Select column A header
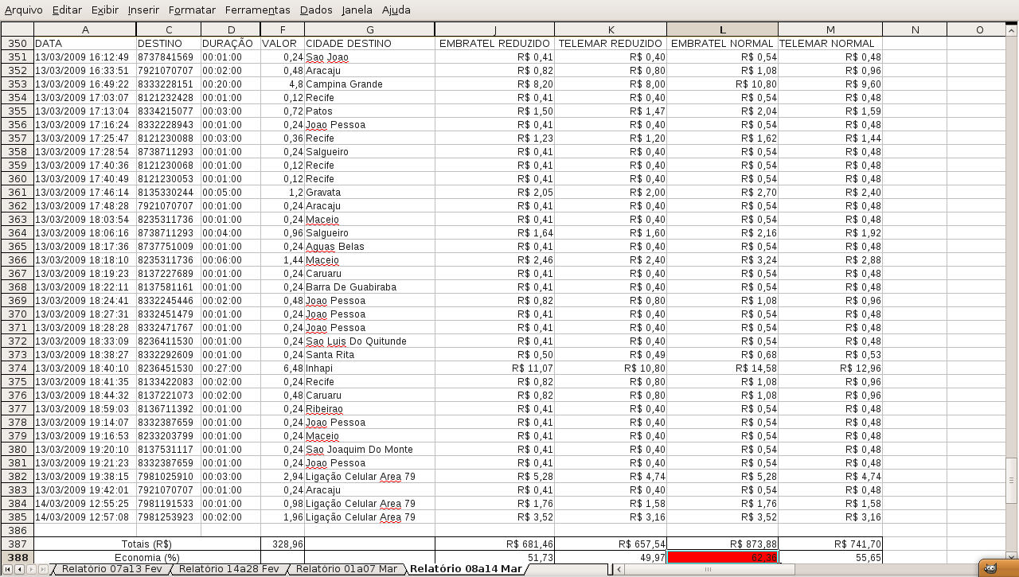The height and width of the screenshot is (577, 1019). coord(85,29)
